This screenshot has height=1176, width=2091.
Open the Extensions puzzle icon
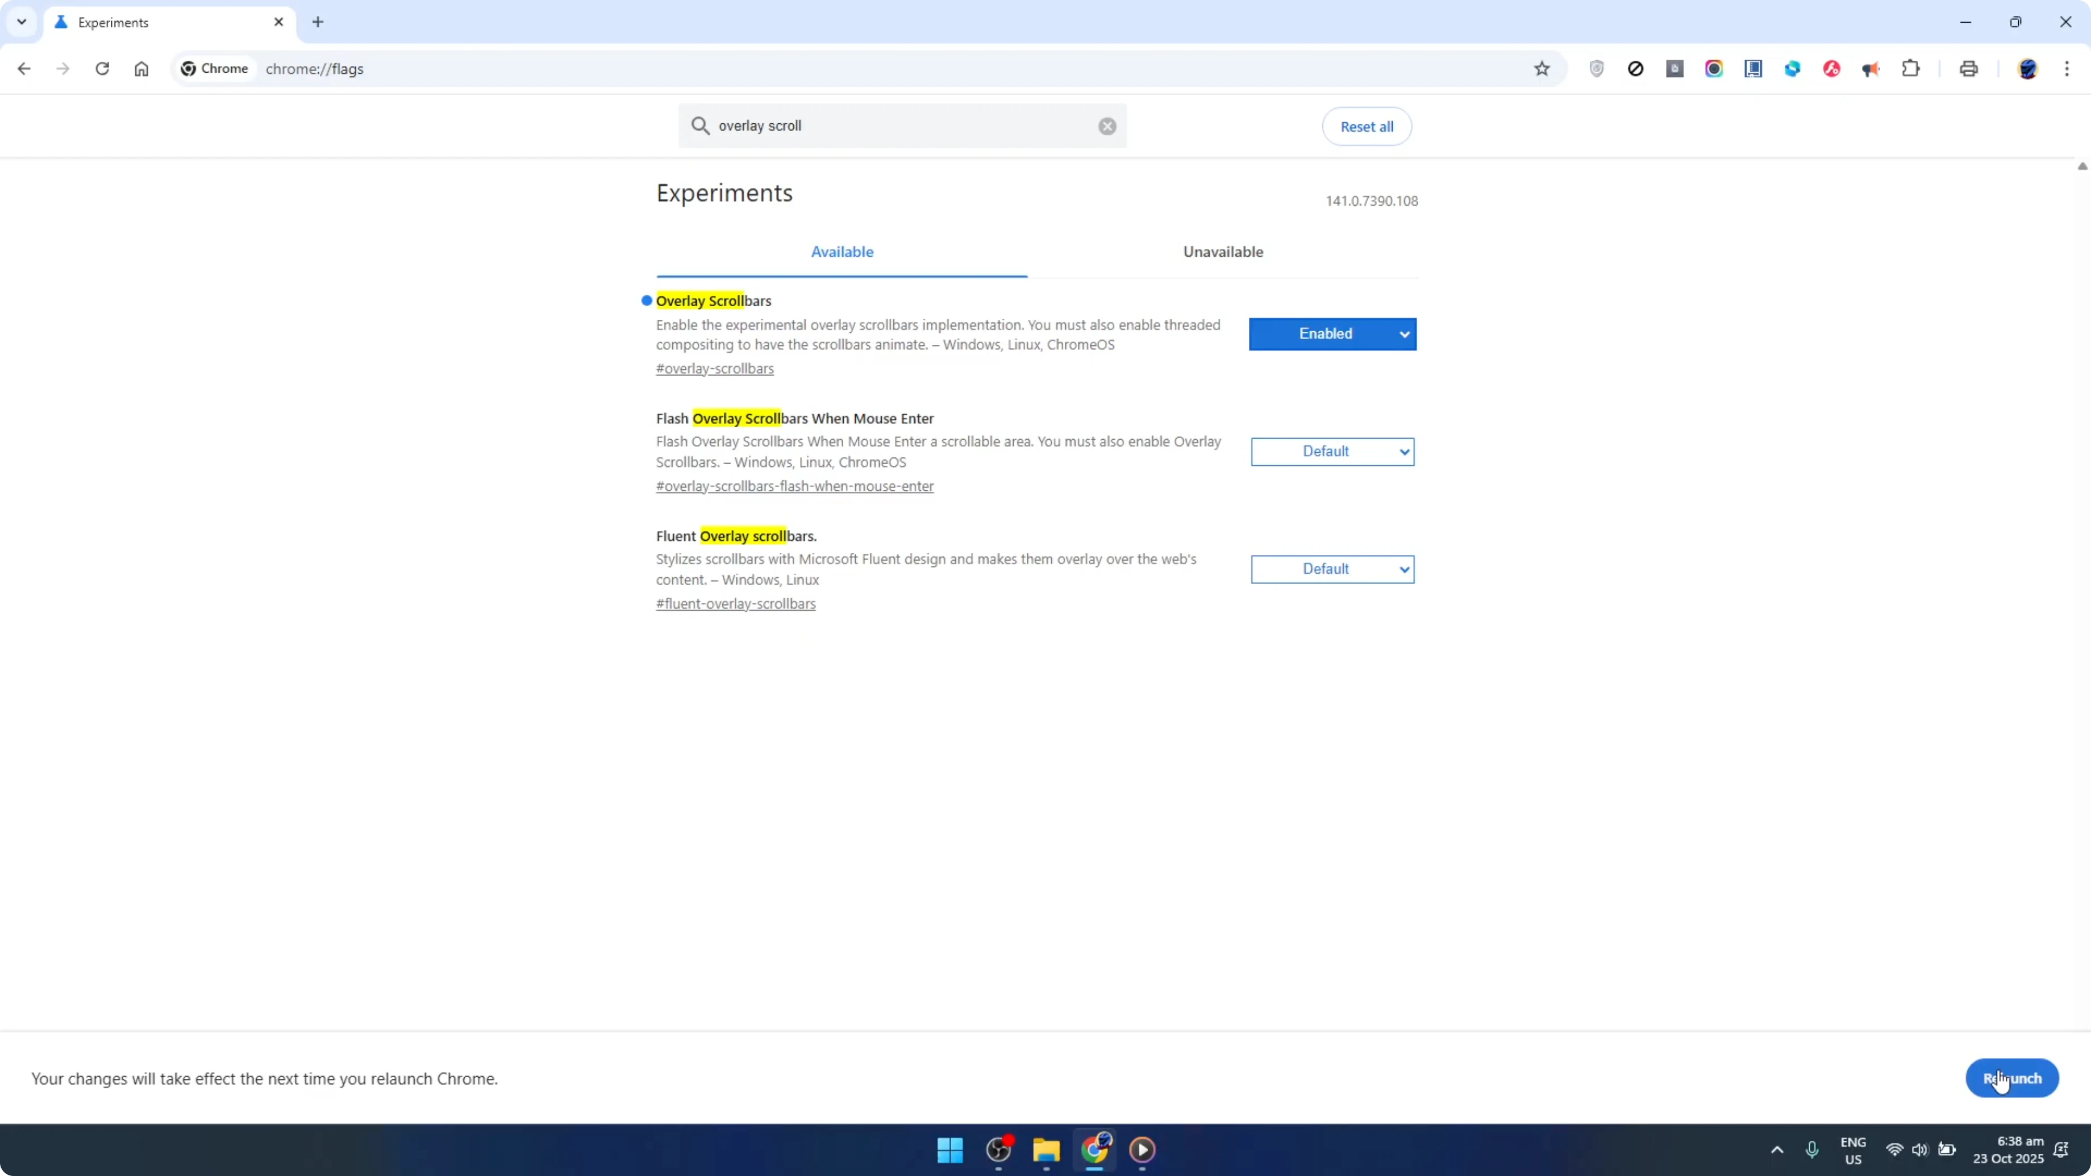[x=1911, y=69]
